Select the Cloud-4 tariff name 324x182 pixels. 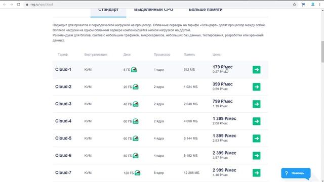pyautogui.click(x=63, y=121)
